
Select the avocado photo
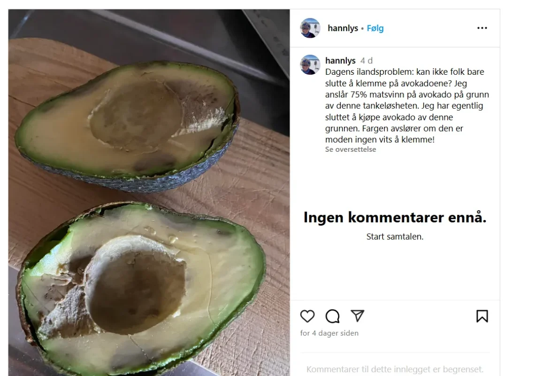[x=149, y=192]
